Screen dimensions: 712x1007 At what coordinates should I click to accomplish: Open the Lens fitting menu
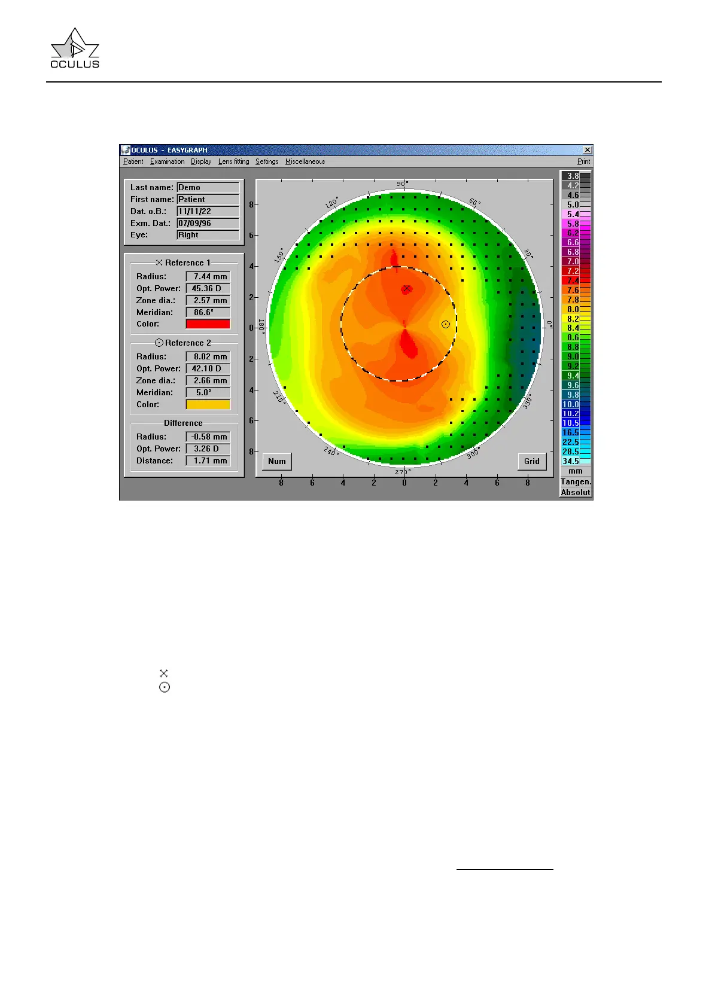[x=233, y=161]
